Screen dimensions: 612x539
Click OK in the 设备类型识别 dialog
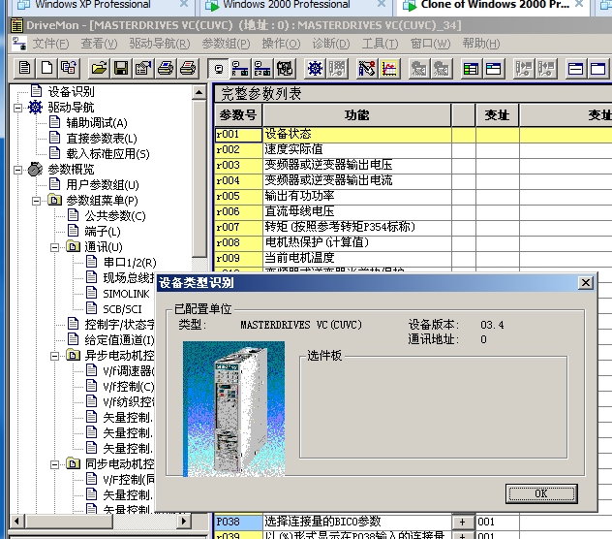(x=541, y=493)
